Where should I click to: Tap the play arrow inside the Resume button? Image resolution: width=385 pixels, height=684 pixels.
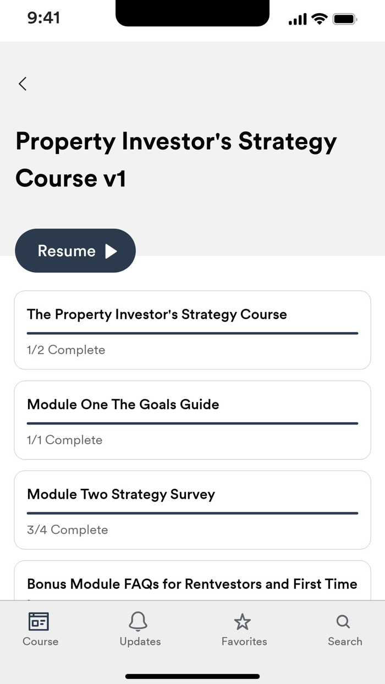click(x=111, y=251)
